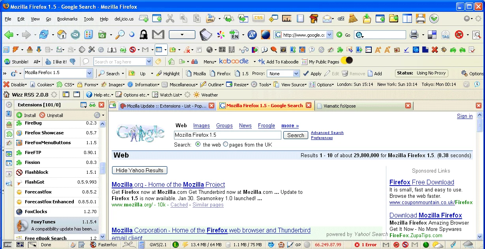Open the Bookmarks menu

(67, 19)
